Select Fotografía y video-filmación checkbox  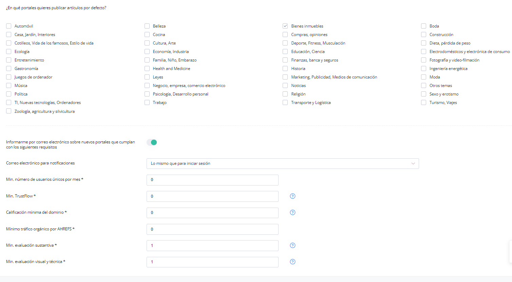[424, 60]
